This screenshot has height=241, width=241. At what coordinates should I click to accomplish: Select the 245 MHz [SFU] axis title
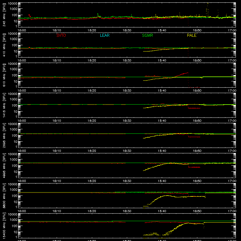pyautogui.click(x=4, y=15)
